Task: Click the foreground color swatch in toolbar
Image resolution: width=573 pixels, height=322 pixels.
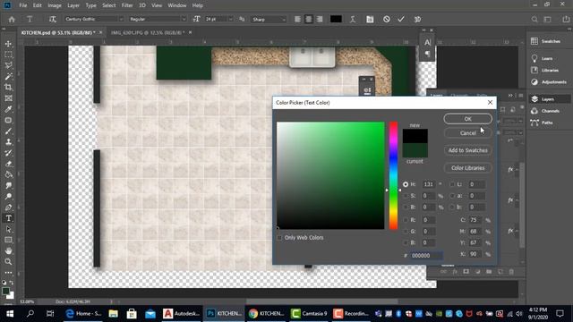Action: tap(6, 291)
